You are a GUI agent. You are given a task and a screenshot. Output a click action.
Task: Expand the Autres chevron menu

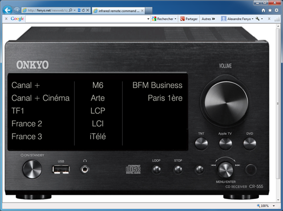click(208, 19)
